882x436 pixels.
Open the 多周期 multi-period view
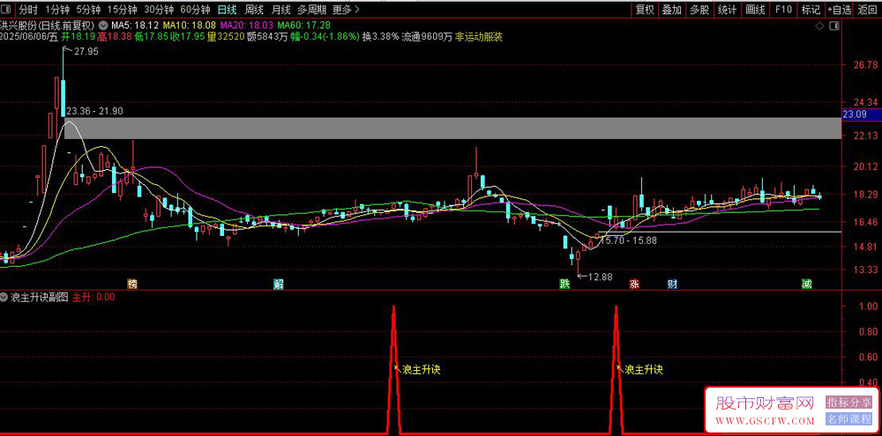(311, 10)
